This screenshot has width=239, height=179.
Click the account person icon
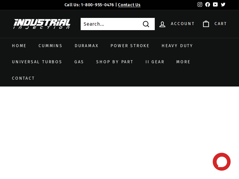[162, 24]
